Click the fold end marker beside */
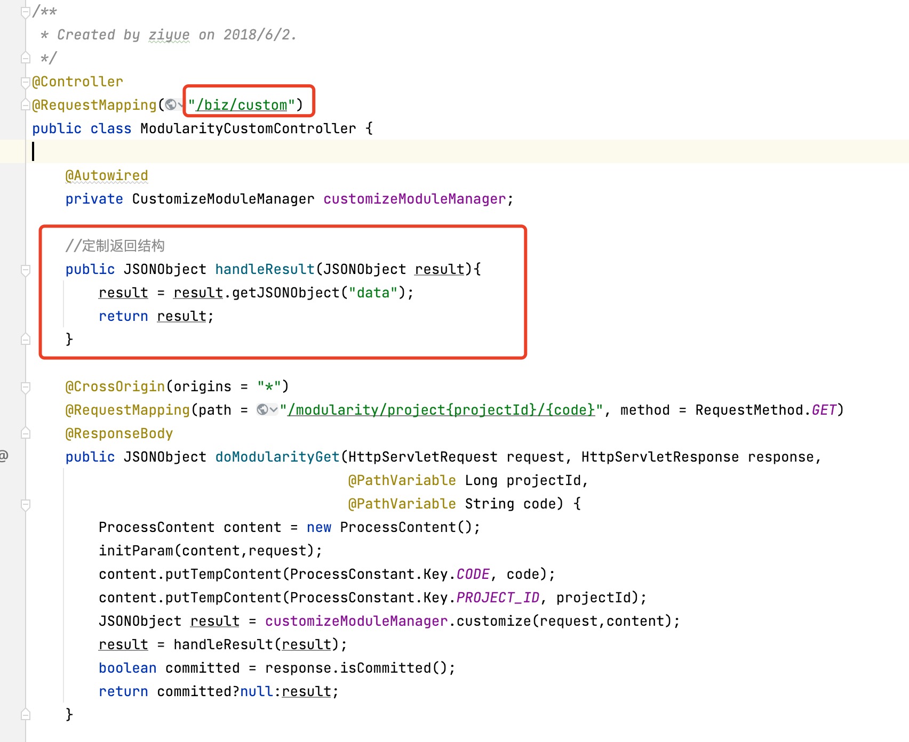909x742 pixels. (x=25, y=57)
